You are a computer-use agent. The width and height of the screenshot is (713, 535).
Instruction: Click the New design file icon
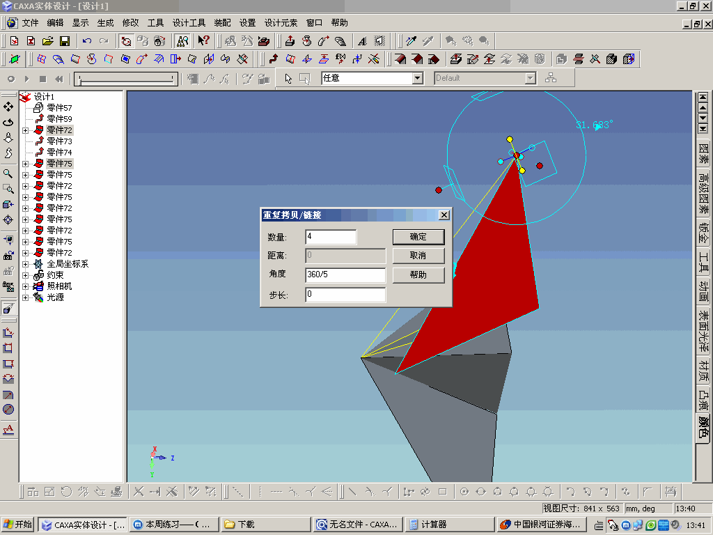pos(14,41)
